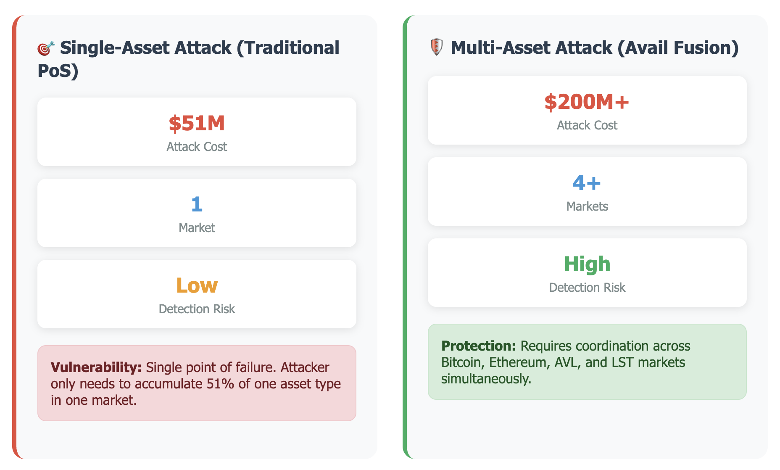This screenshot has width=780, height=470.
Task: Select the 1 Market stat card
Action: click(197, 213)
